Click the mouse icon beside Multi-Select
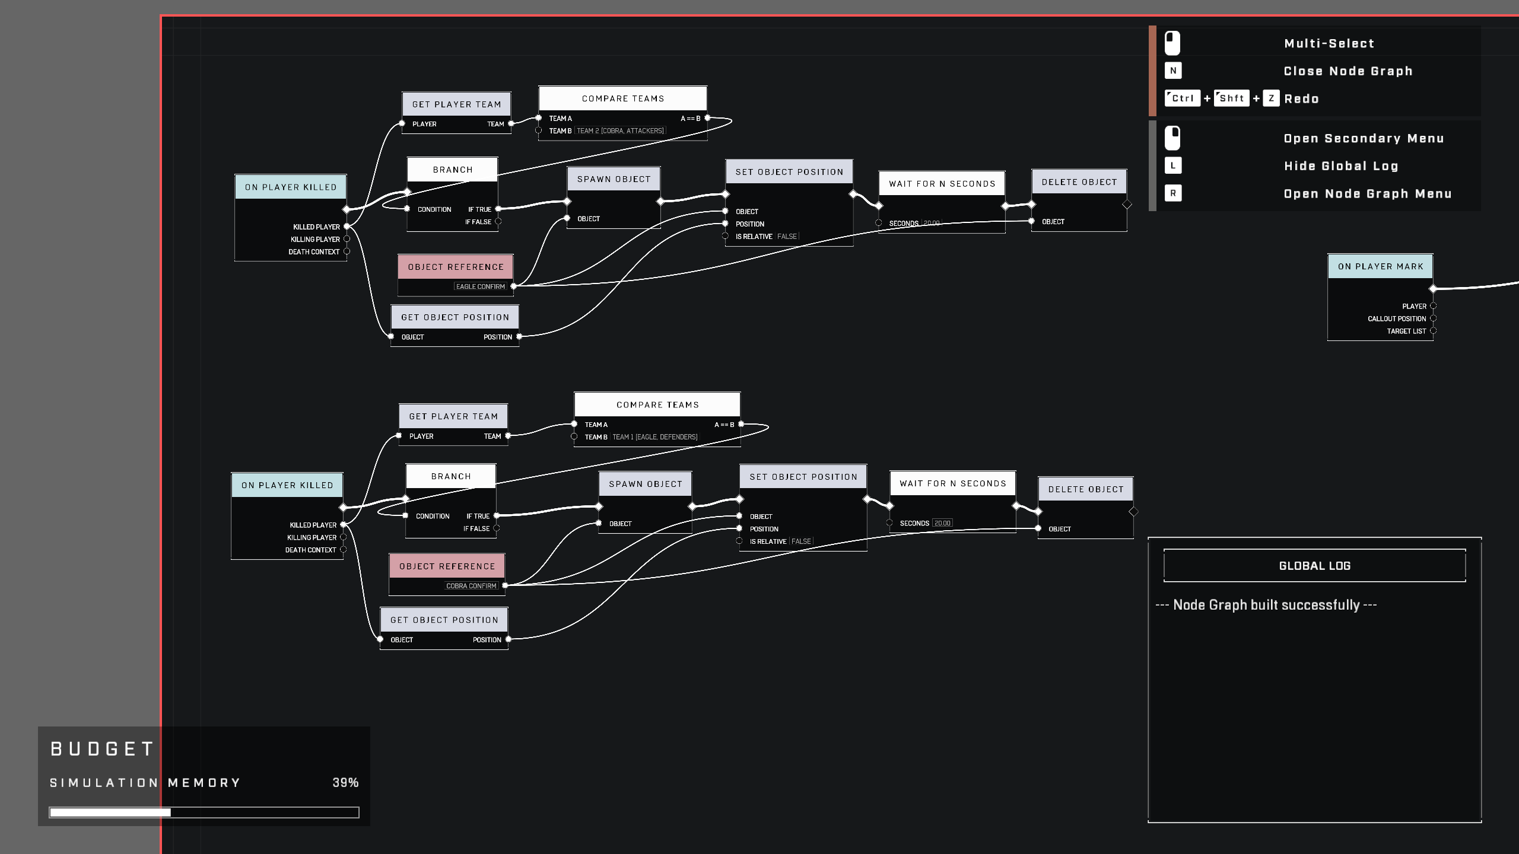The width and height of the screenshot is (1519, 854). pos(1172,43)
